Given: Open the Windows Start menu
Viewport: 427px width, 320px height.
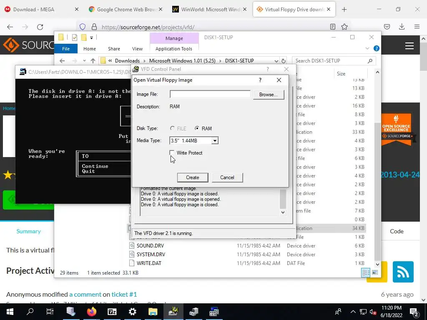Looking at the screenshot, I should coord(10,312).
